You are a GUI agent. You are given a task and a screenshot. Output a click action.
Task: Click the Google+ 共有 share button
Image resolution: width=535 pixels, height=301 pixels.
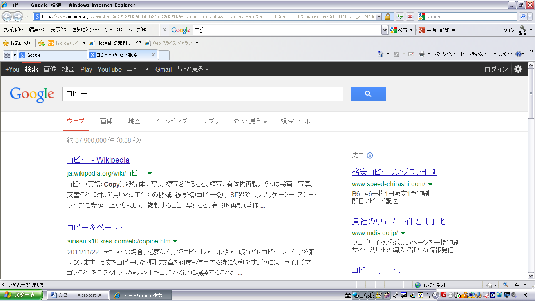click(428, 30)
